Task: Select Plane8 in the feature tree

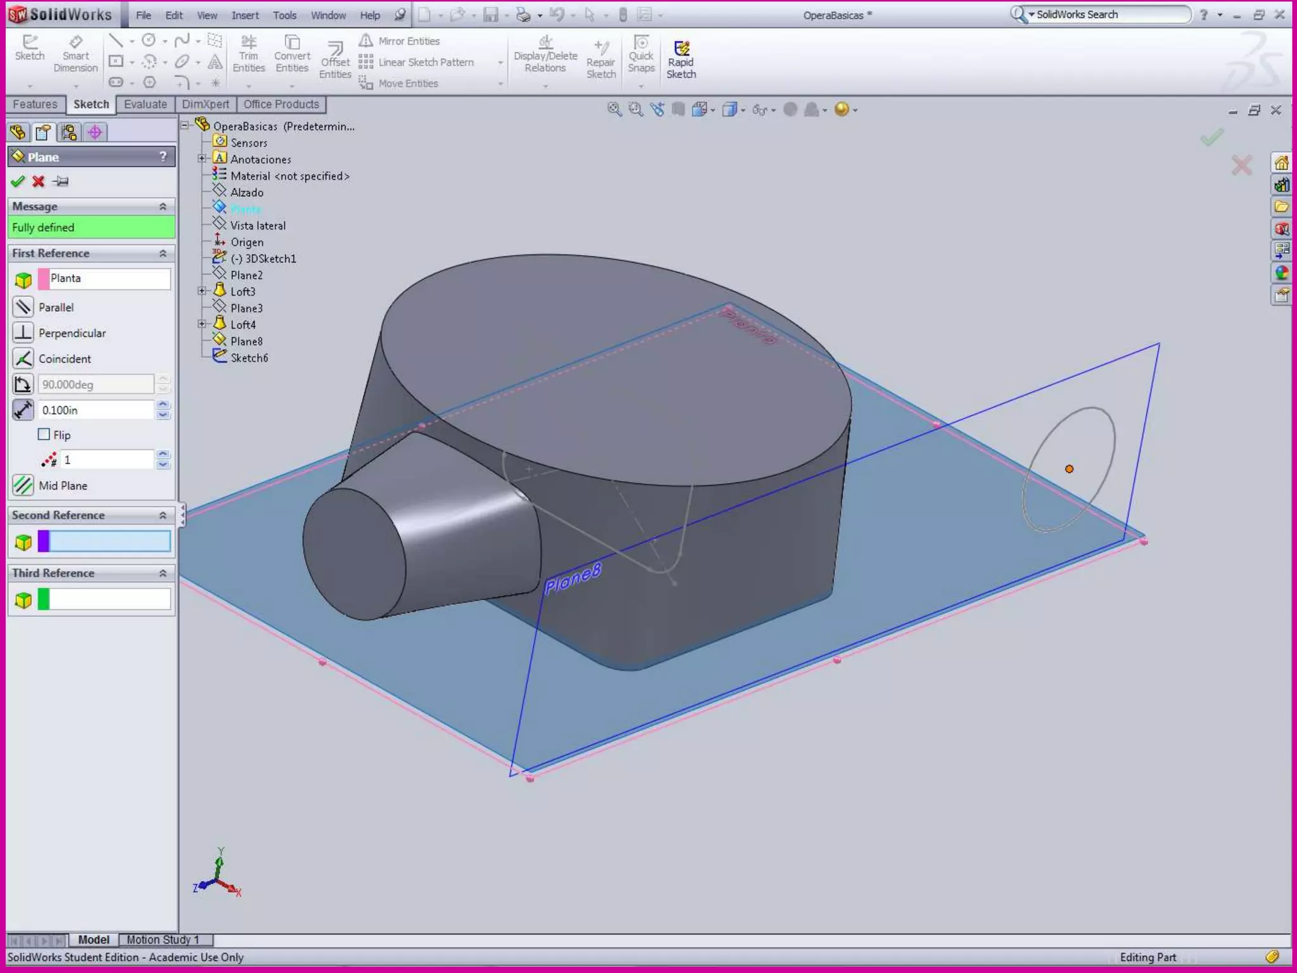Action: [x=246, y=341]
